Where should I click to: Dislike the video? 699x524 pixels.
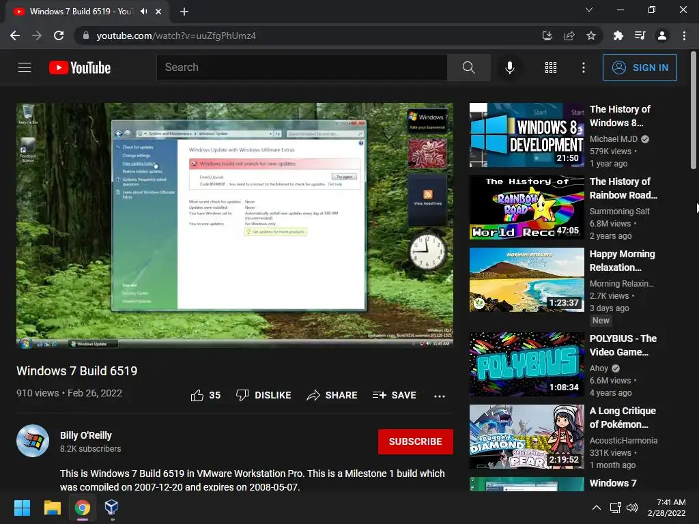(x=263, y=395)
